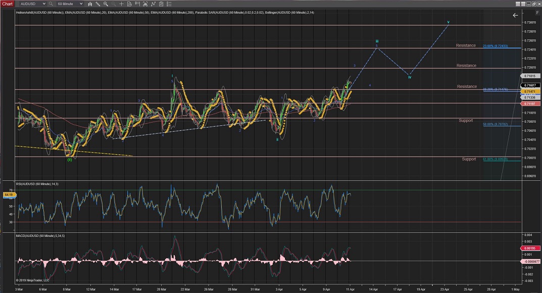
Task: Open the strategies clipboard icon
Action: click(161, 4)
